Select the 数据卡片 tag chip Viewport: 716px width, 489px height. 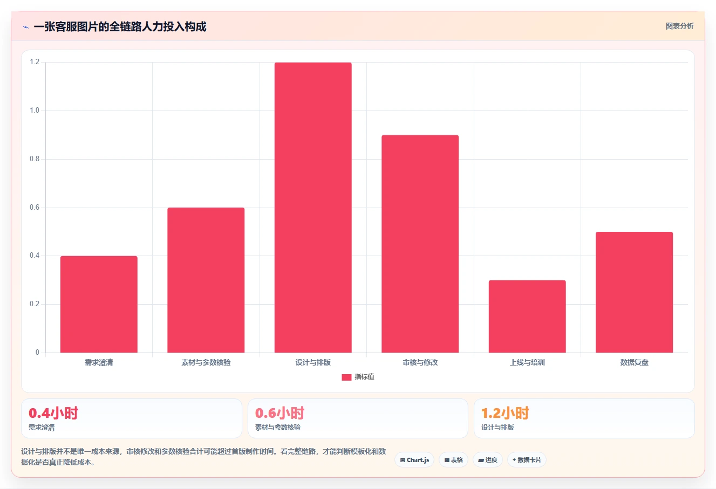[x=527, y=460]
